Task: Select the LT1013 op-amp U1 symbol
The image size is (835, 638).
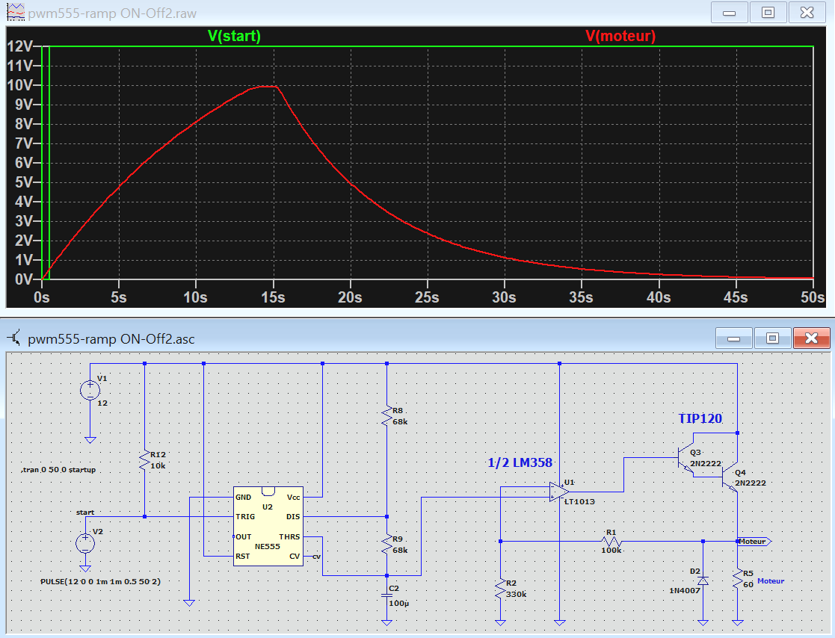Action: point(559,492)
